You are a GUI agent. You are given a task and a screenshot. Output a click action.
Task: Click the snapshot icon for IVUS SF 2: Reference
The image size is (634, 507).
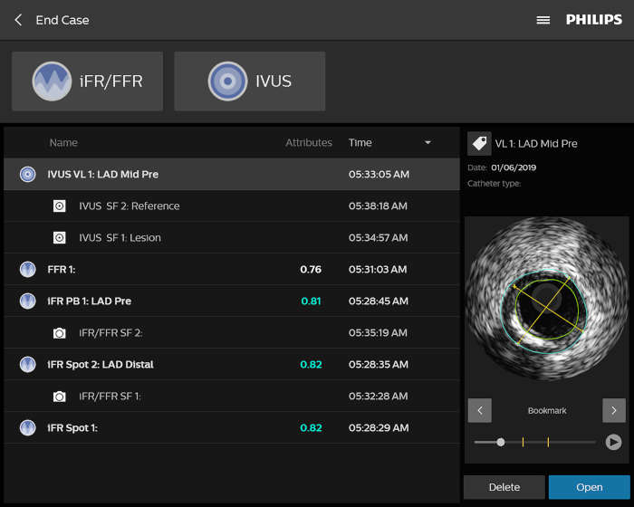(x=60, y=206)
